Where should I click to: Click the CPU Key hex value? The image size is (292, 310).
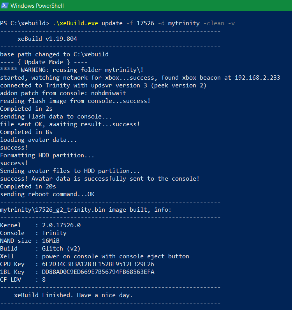coord(98,264)
